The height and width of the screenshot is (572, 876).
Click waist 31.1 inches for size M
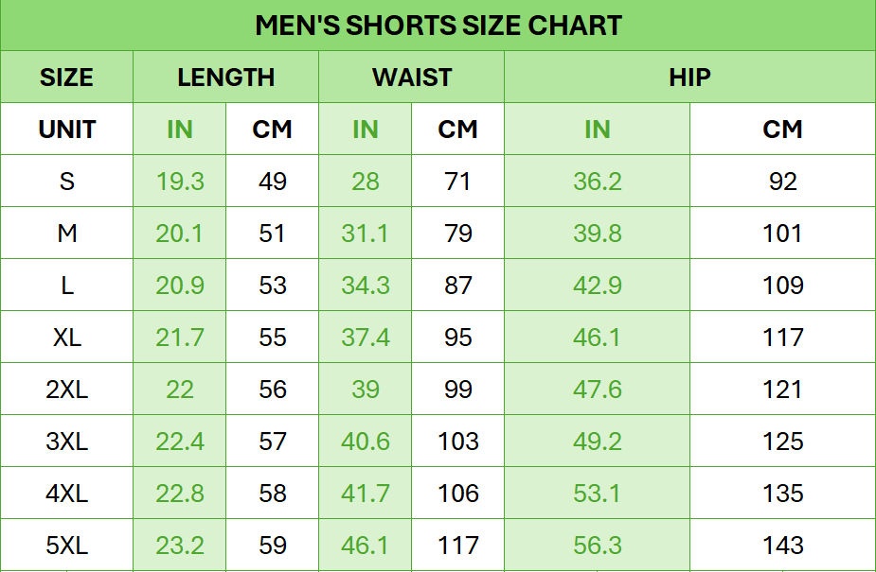tap(365, 234)
